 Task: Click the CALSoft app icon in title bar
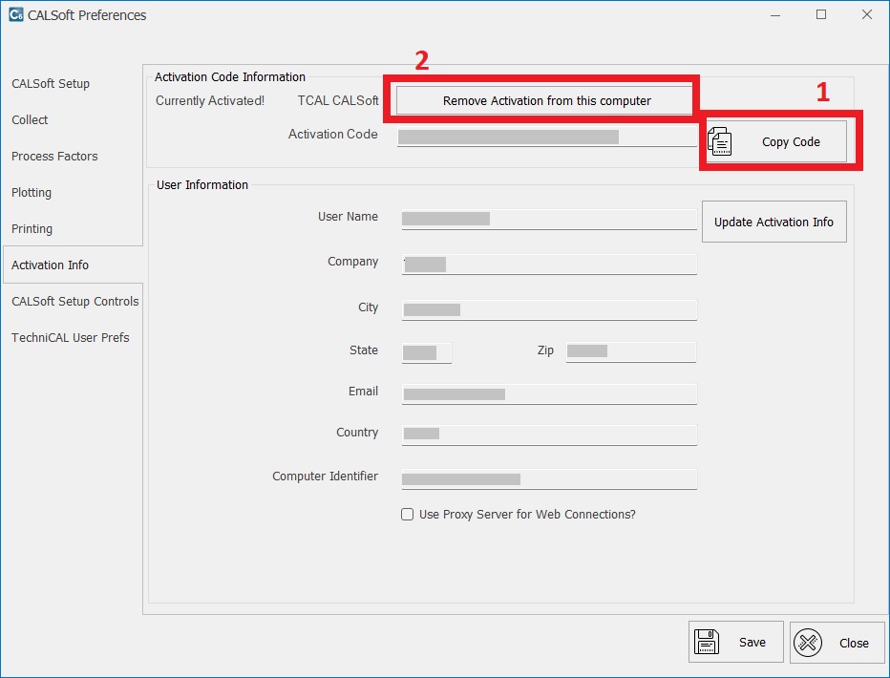(16, 14)
